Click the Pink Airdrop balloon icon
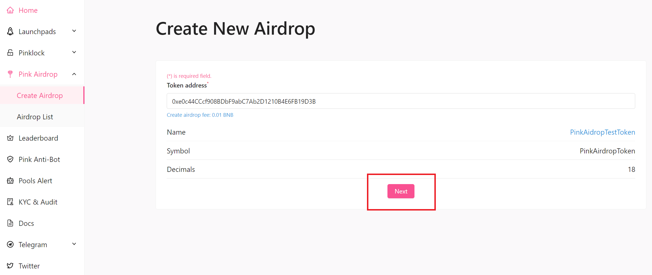The height and width of the screenshot is (275, 652). 10,74
